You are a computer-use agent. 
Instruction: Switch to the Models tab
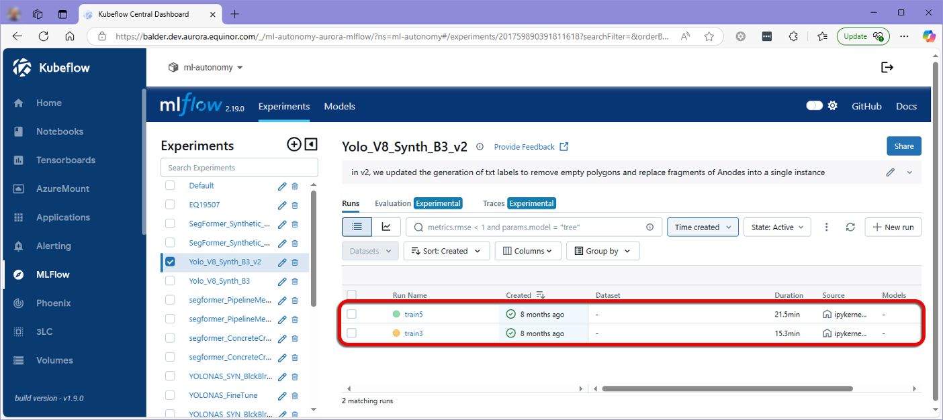339,106
